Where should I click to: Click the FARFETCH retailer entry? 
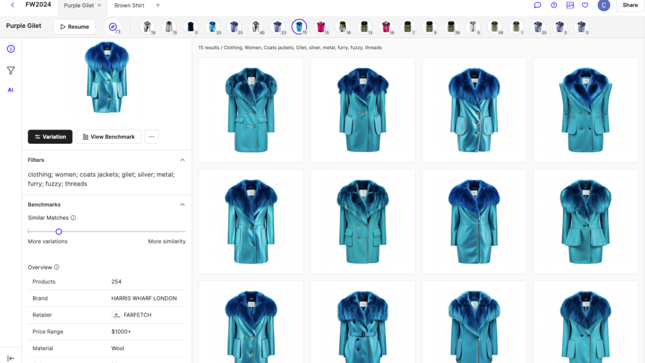point(132,315)
